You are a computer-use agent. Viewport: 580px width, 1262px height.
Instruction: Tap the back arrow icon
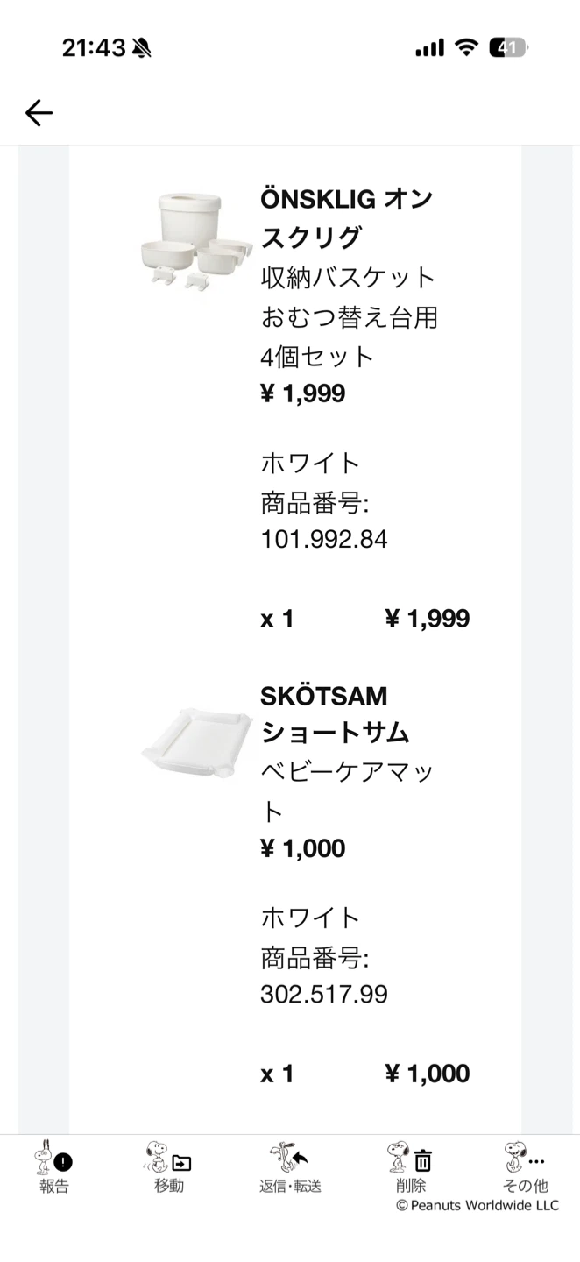pyautogui.click(x=39, y=112)
